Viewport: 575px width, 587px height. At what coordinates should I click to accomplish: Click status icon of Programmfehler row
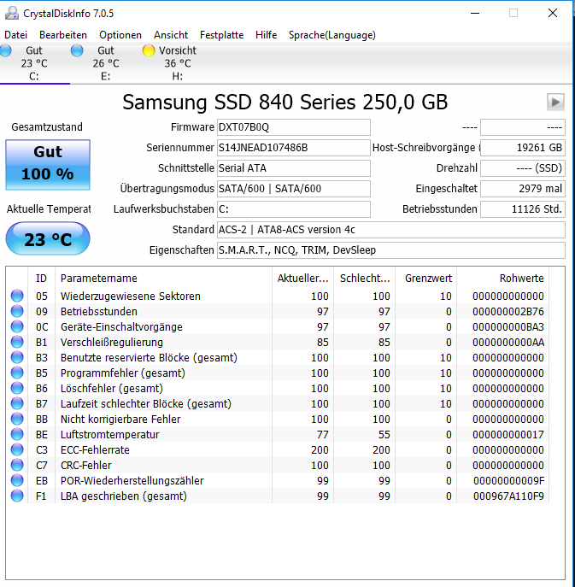(x=17, y=373)
